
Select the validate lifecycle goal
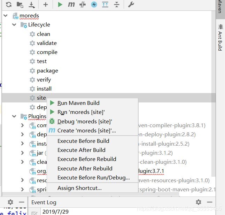pyautogui.click(x=47, y=43)
